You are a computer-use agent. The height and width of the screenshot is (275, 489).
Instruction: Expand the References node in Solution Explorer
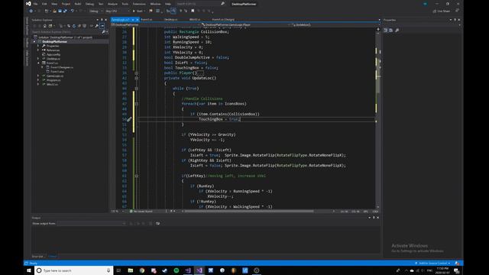tap(38, 50)
